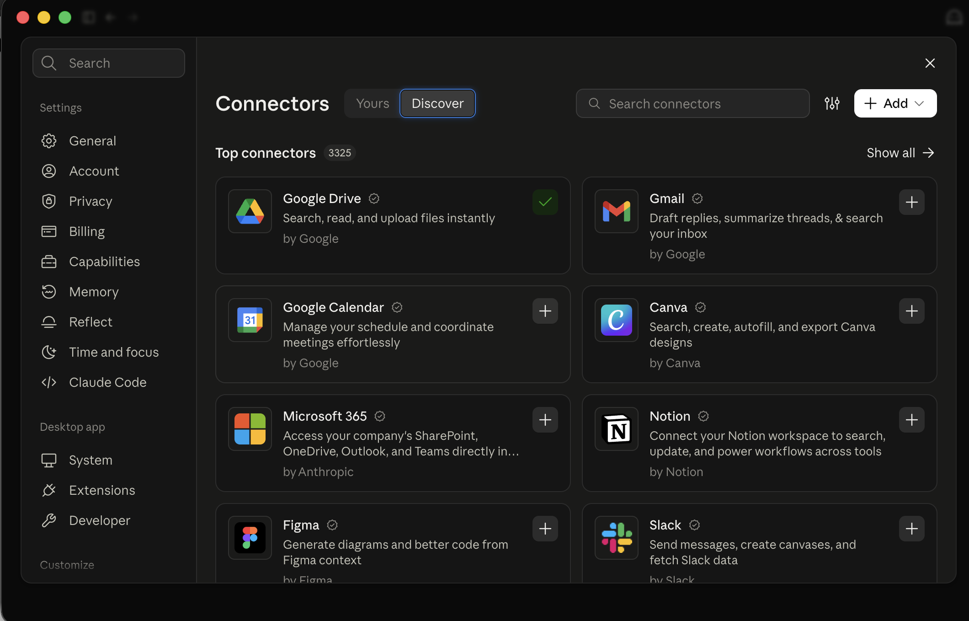This screenshot has width=969, height=621.
Task: Open Memory settings
Action: tap(109, 292)
